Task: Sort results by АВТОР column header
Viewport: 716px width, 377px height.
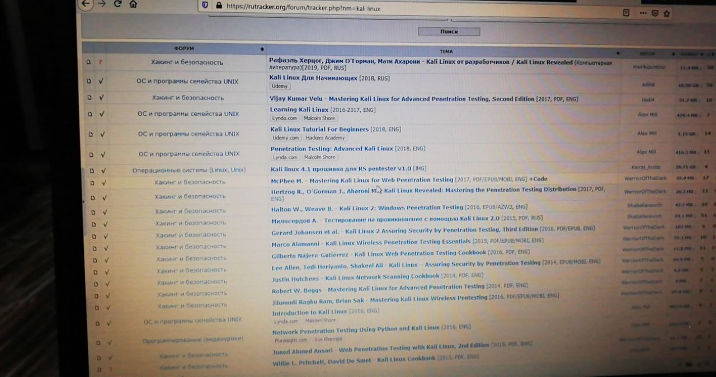Action: 647,54
